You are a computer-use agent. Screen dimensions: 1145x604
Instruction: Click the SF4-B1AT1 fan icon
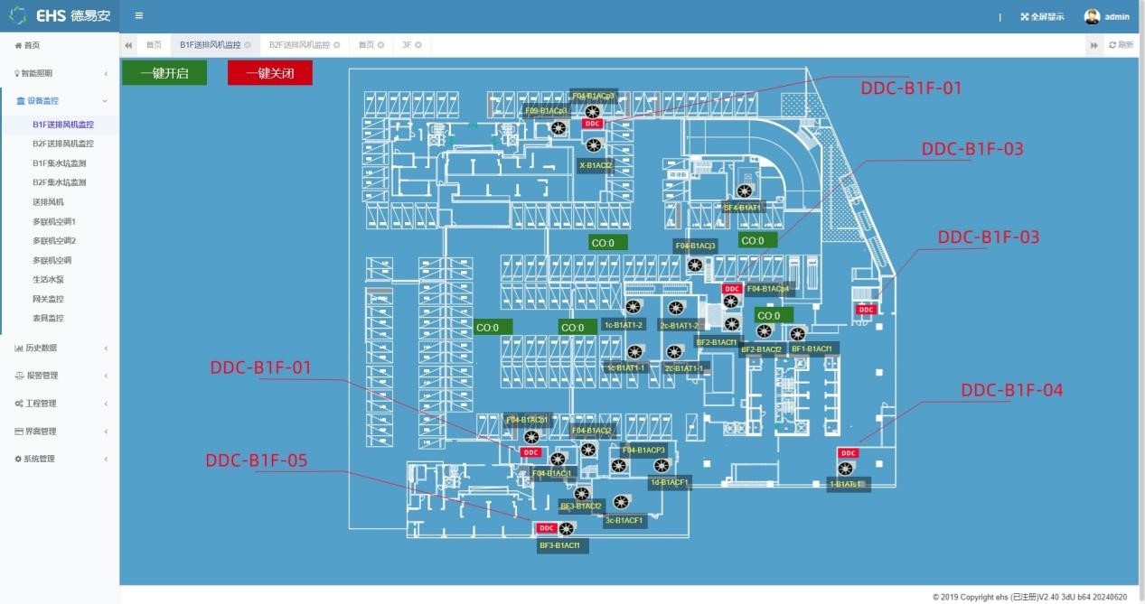tap(744, 191)
